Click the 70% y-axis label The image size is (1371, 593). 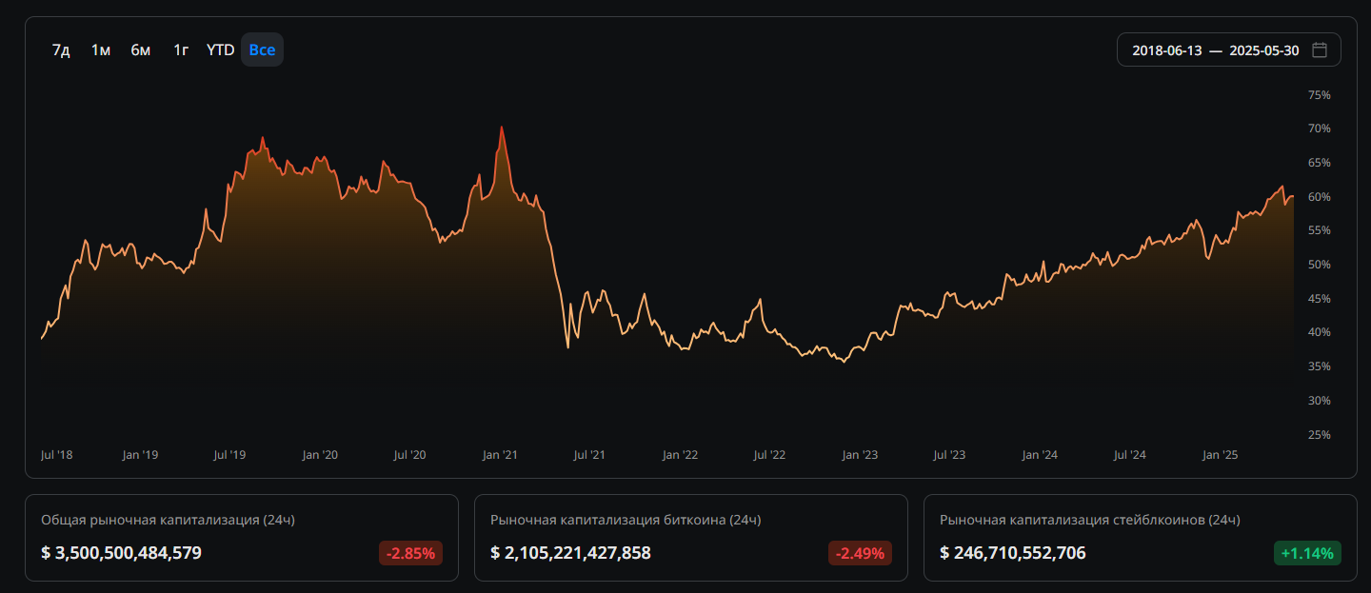point(1320,128)
